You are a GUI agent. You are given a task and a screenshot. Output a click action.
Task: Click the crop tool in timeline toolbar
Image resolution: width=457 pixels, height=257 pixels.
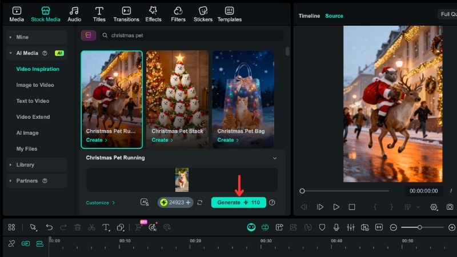[121, 227]
